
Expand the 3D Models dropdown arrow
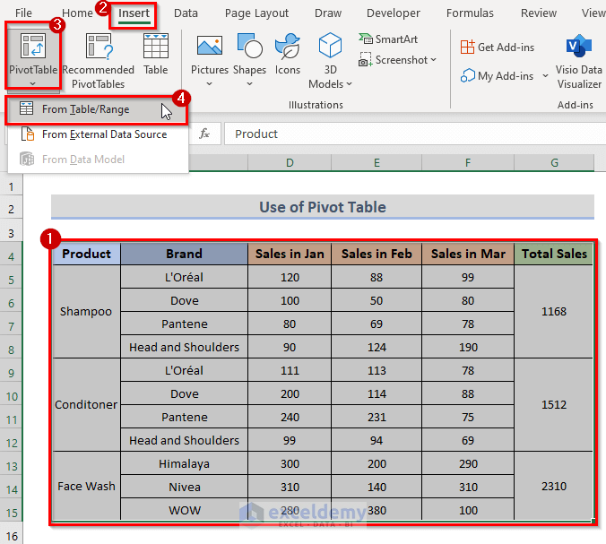tap(348, 84)
